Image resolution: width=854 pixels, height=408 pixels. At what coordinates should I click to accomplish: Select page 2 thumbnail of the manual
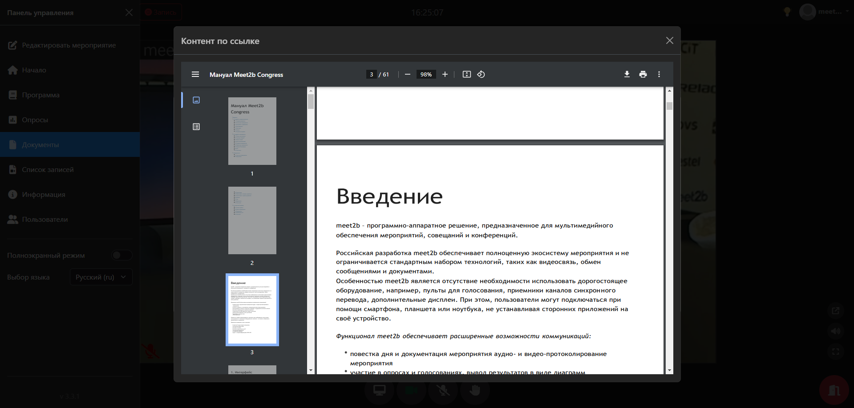tap(252, 220)
